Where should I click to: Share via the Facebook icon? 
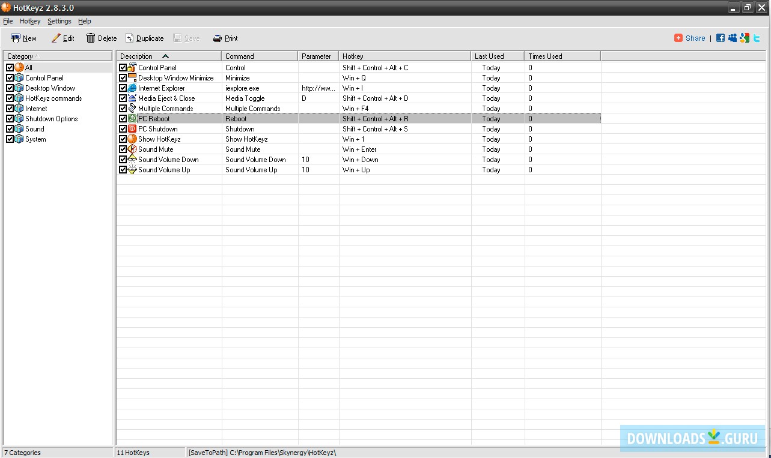[720, 38]
